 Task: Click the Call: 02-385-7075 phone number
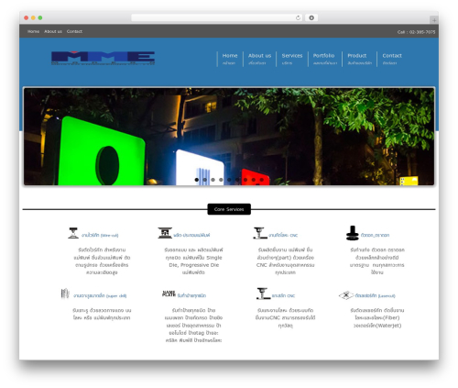[x=416, y=32]
